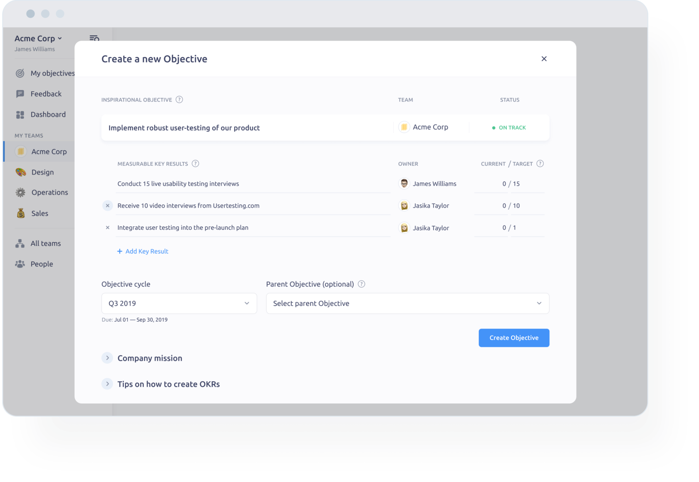The image size is (699, 482).
Task: Open help tooltip for Measurable Key Results
Action: (x=195, y=164)
